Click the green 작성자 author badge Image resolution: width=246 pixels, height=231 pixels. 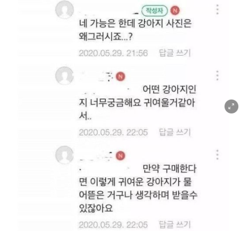click(x=155, y=11)
